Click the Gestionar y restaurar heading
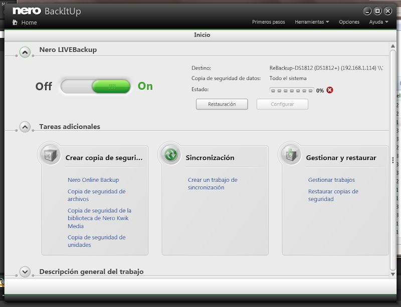Image resolution: width=401 pixels, height=307 pixels. point(341,158)
